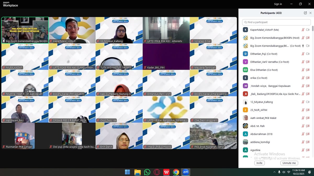Toggle the video icon for KaperMalut_VictorP (Me)
Viewport: 314px width, 176px height.
tap(308, 30)
